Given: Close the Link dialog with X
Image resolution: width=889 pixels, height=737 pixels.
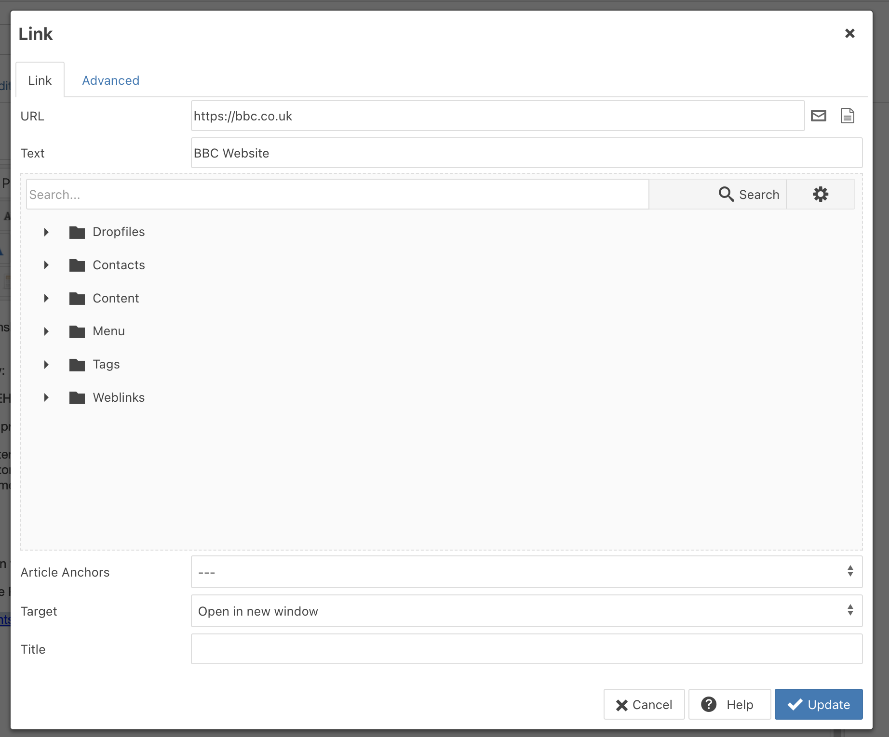Looking at the screenshot, I should [849, 33].
